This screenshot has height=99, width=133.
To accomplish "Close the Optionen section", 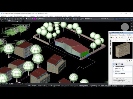I will point(132,61).
